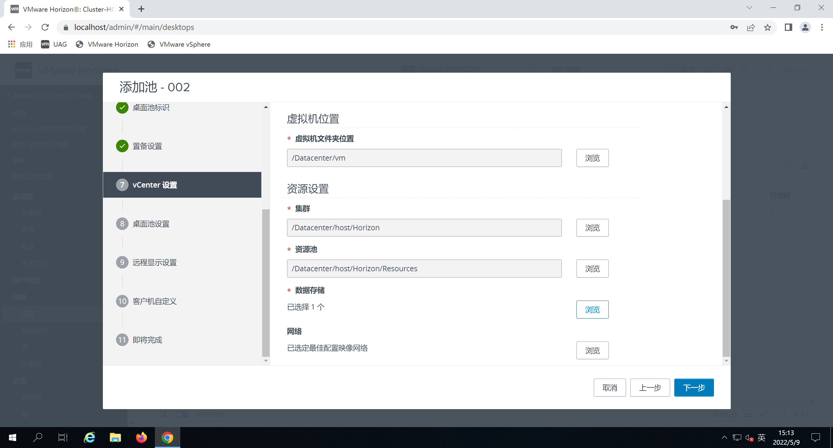Open Task View on taskbar

coord(63,438)
